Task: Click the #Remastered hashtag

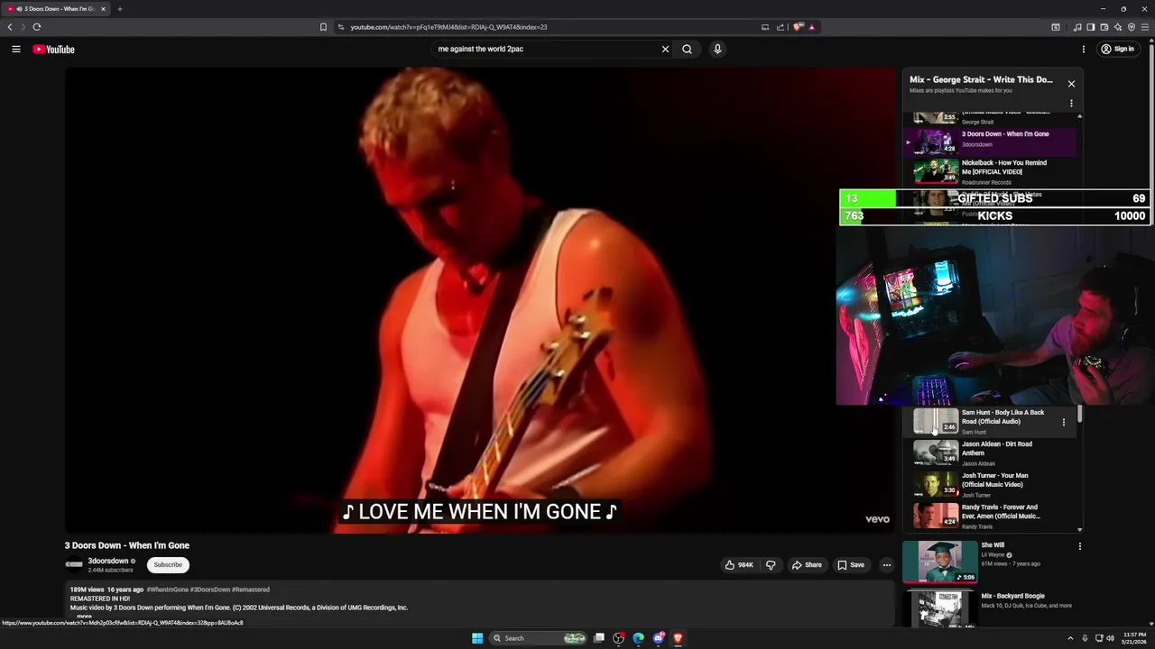Action: [250, 590]
